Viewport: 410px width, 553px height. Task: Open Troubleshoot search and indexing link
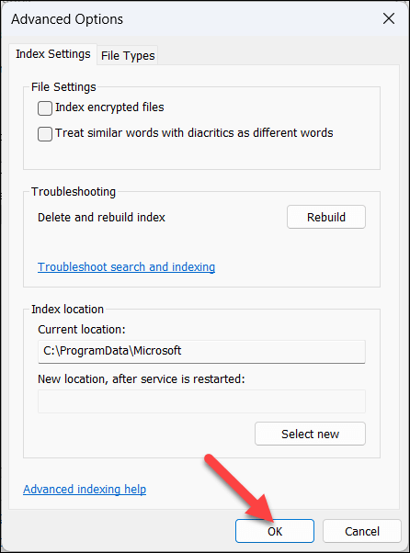pyautogui.click(x=126, y=267)
